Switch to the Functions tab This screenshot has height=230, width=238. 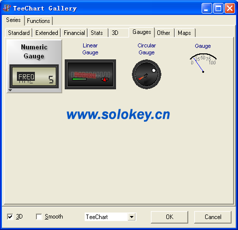coord(38,21)
